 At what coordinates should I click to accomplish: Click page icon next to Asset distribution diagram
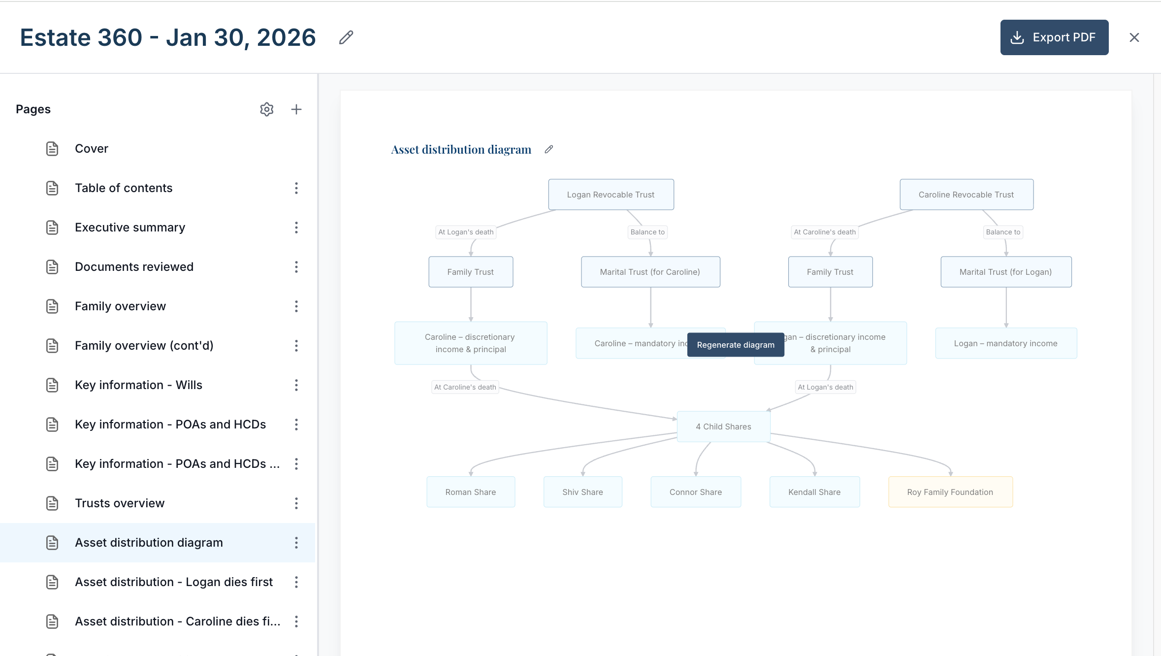(x=52, y=543)
